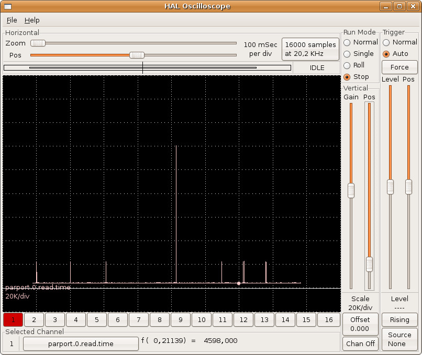Click the horizontal Zoom slider handle
This screenshot has width=422, height=355.
(38, 43)
